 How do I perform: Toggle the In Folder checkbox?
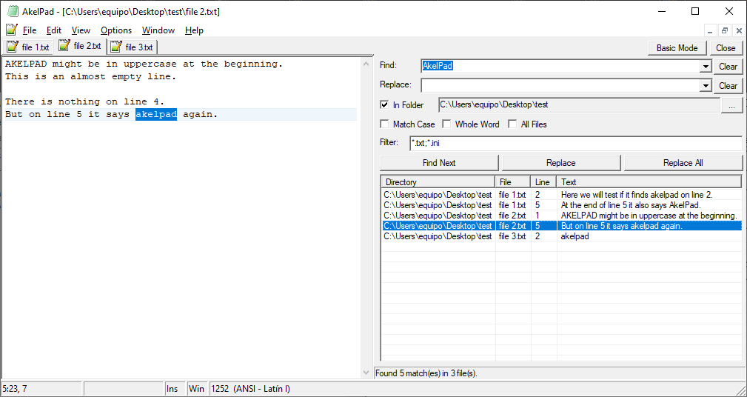point(384,105)
